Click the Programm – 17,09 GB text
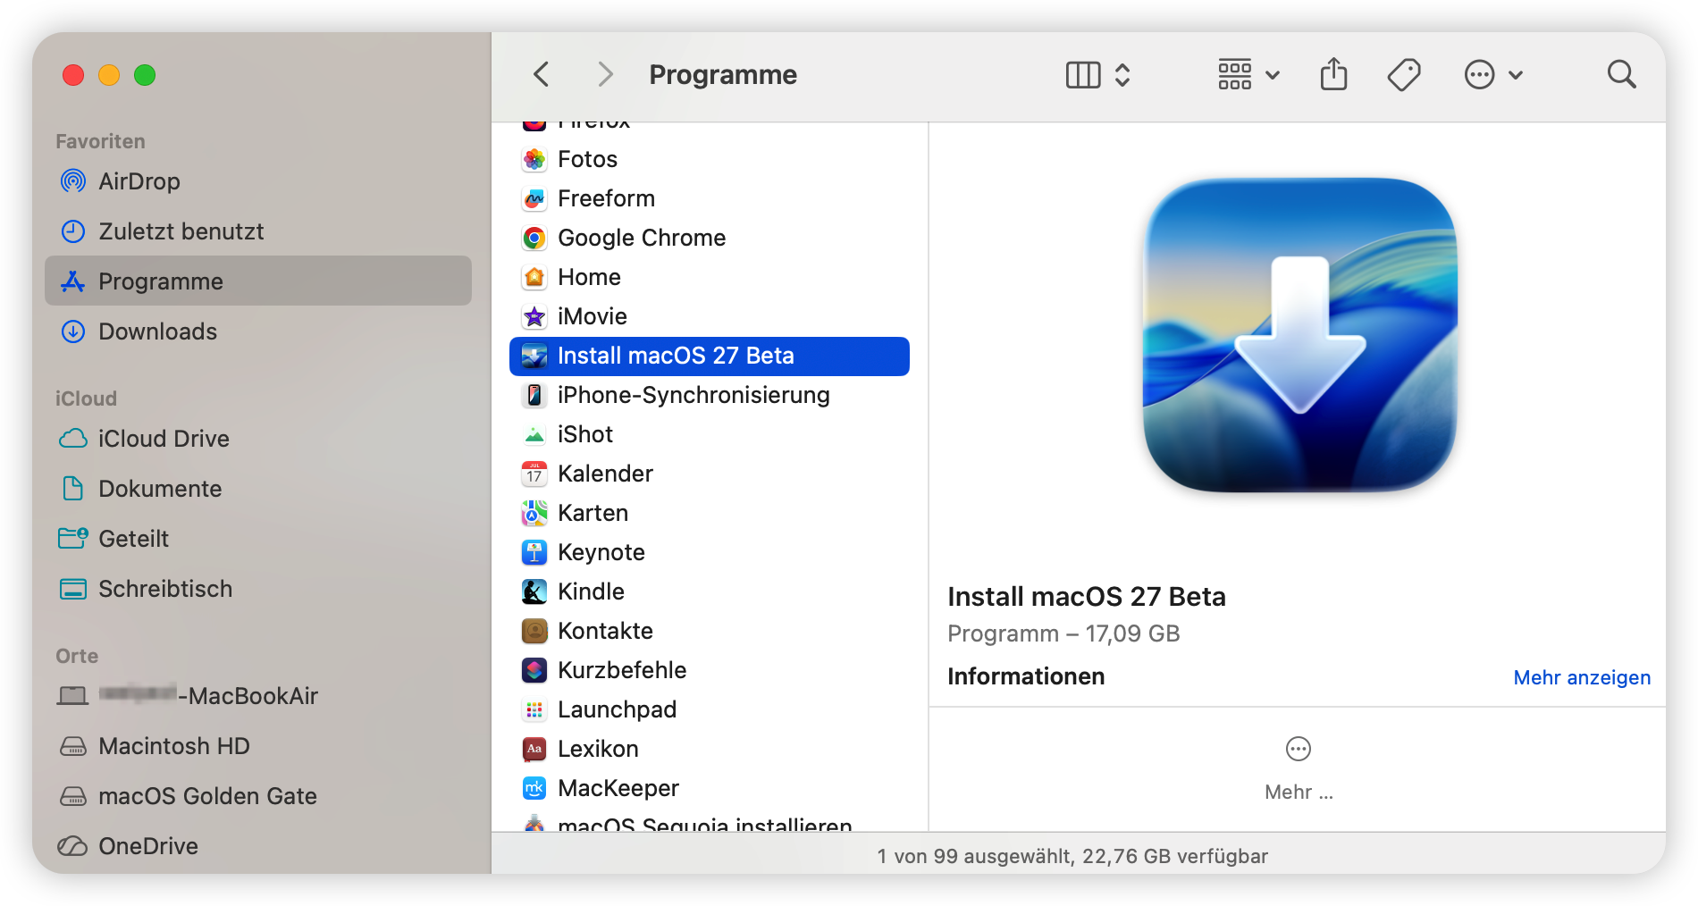 (1063, 633)
